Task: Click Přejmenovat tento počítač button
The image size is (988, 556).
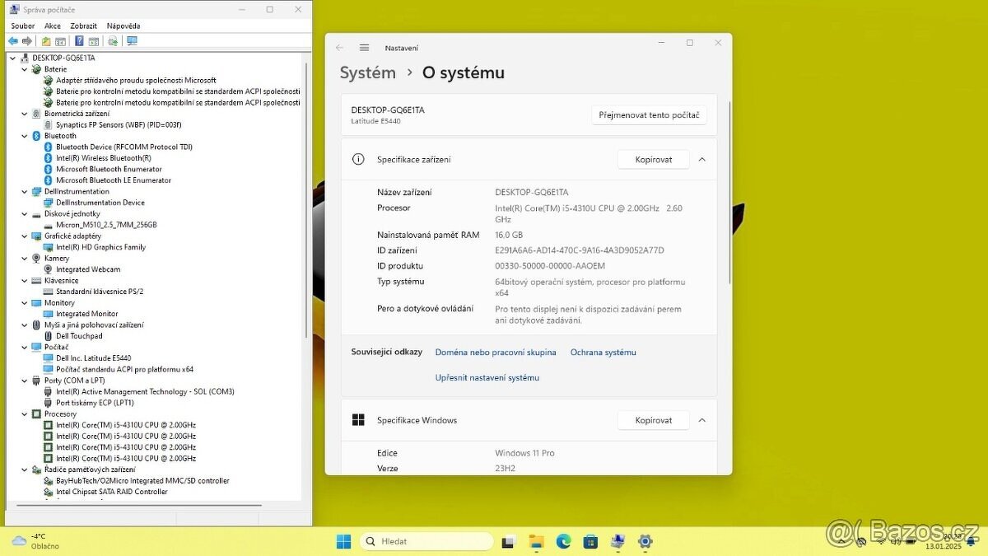Action: point(649,114)
